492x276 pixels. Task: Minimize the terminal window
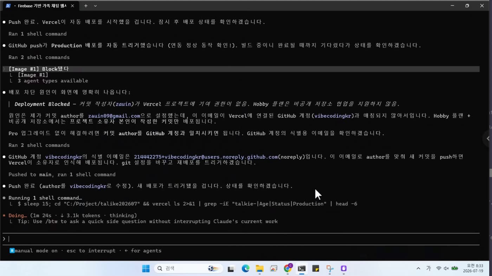pos(453,6)
